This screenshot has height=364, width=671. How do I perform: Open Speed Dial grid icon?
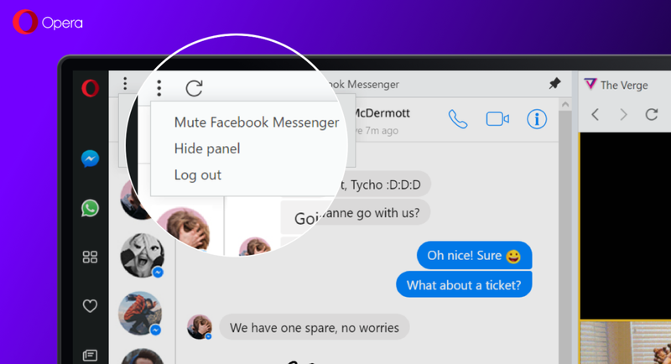click(x=90, y=257)
